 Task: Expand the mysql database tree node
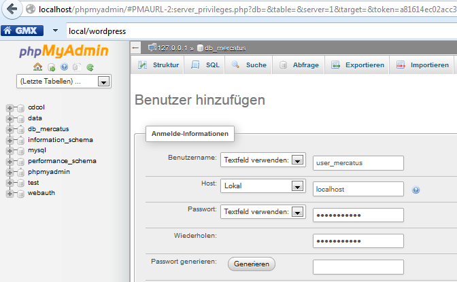coord(10,150)
